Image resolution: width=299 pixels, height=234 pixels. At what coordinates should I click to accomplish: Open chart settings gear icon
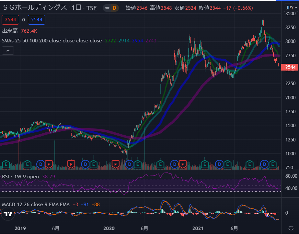pos(291,228)
